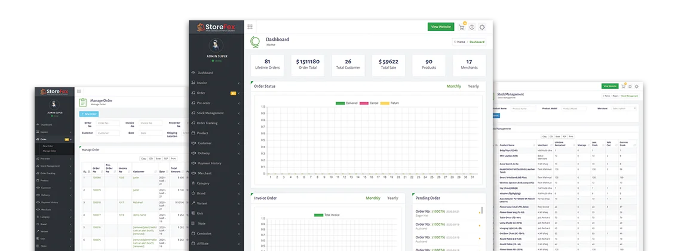Image resolution: width=681 pixels, height=251 pixels.
Task: Click the Admin Super avatar in Dashboard sidebar
Action: coord(216,45)
